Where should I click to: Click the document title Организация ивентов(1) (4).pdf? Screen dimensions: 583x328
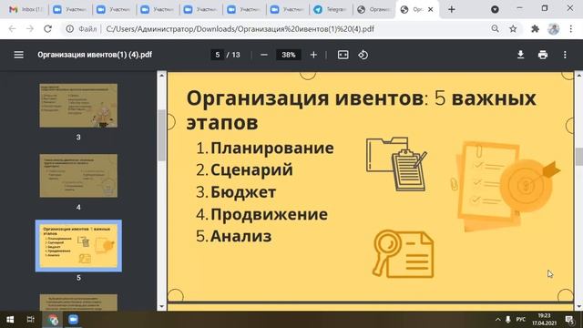point(95,55)
